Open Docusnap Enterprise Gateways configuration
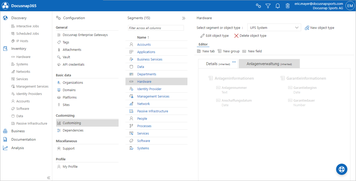 click(85, 35)
